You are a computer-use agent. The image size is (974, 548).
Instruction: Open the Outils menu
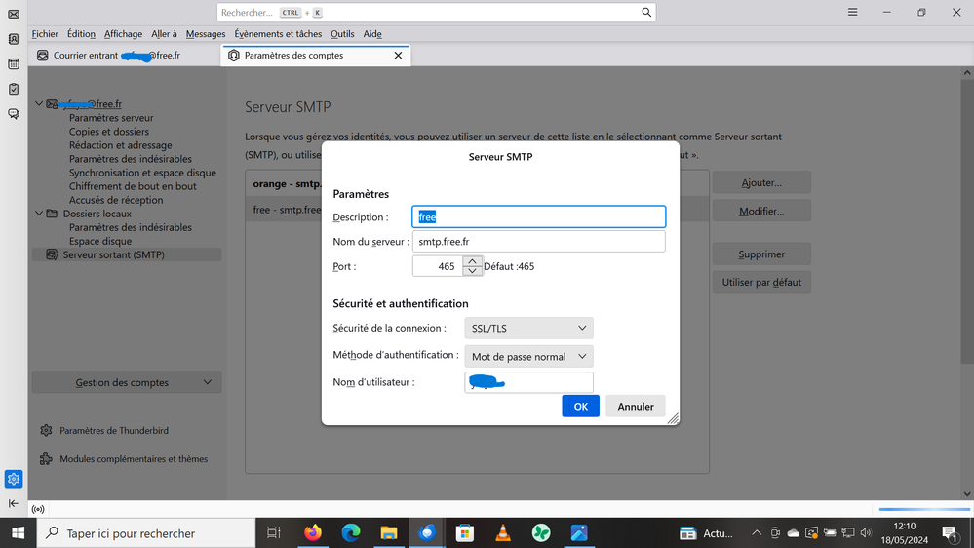coord(342,34)
